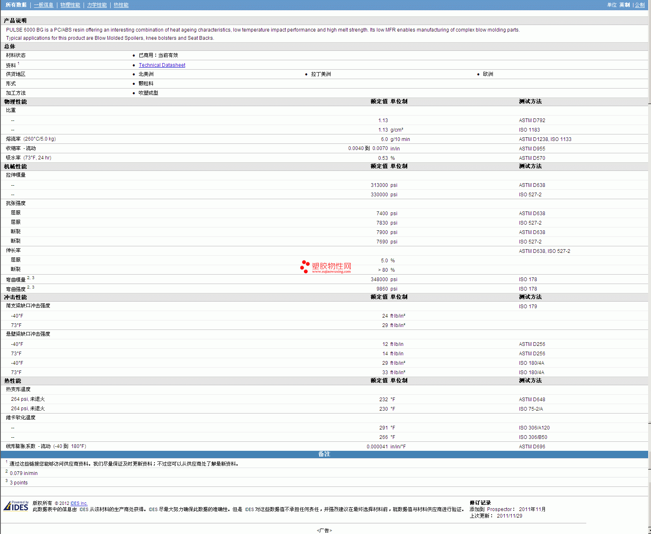
Task: Click the 产品说明 heading
Action: coord(15,20)
